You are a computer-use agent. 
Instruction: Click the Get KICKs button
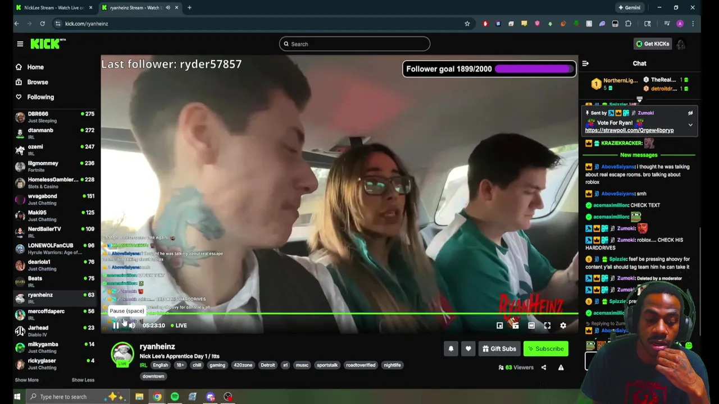pos(652,44)
